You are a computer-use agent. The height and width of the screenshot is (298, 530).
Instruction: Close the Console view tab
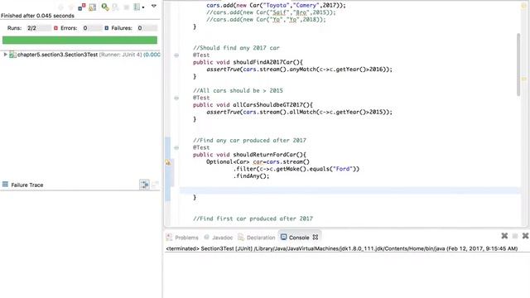click(316, 238)
